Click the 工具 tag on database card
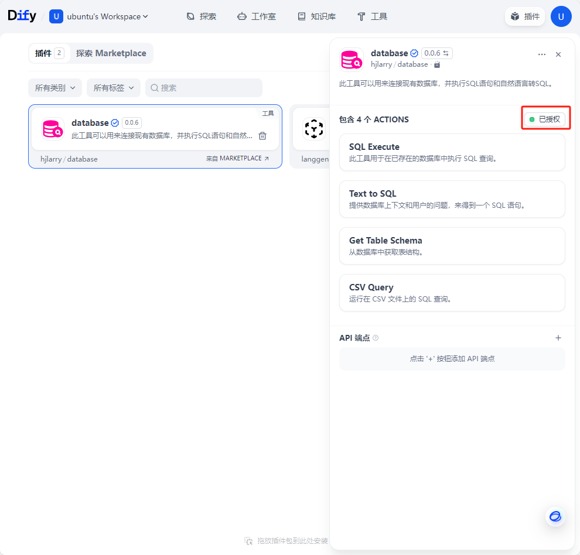Image resolution: width=580 pixels, height=555 pixels. click(268, 114)
